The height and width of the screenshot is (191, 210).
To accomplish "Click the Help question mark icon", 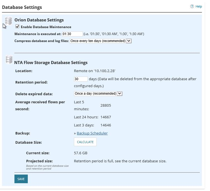I will pyautogui.click(x=192, y=6).
